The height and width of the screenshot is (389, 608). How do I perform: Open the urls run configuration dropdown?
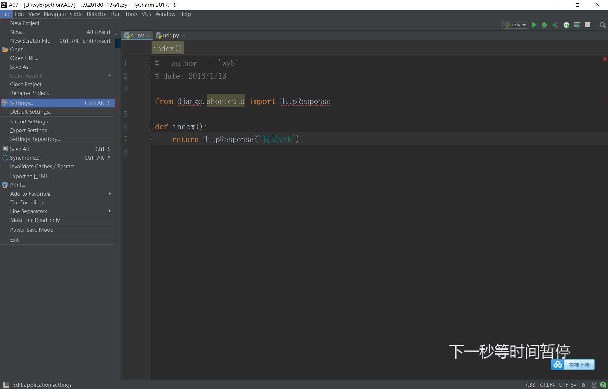[515, 25]
